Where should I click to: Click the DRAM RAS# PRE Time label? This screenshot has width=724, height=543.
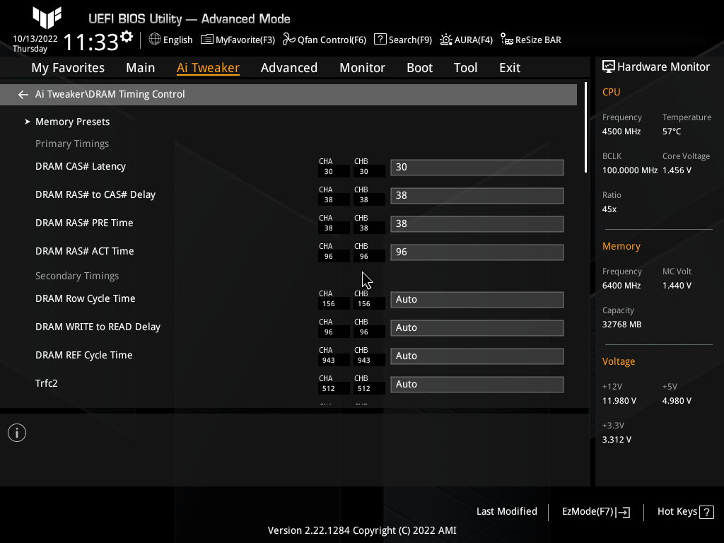pyautogui.click(x=84, y=223)
